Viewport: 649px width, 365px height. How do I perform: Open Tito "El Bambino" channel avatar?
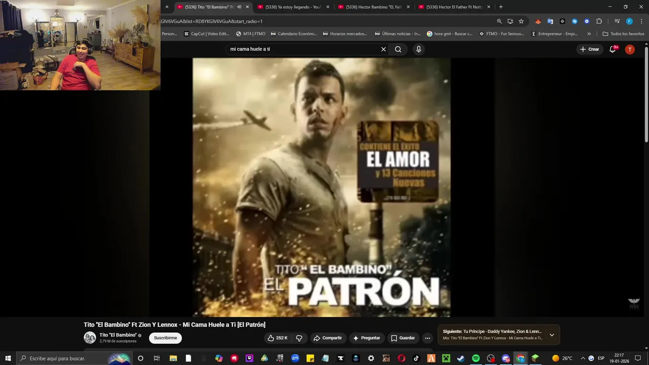coord(90,338)
